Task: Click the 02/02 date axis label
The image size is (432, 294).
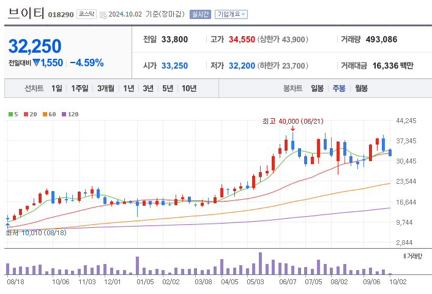Action: 171,282
